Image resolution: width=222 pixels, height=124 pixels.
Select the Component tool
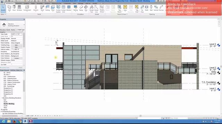pos(27,8)
